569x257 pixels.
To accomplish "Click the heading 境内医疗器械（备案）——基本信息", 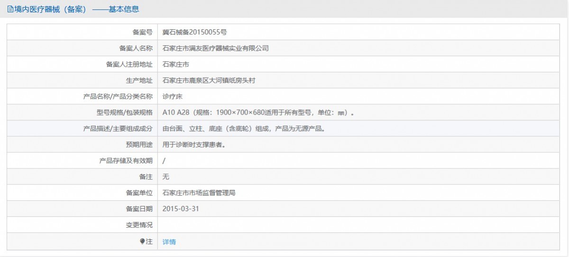I will point(77,9).
